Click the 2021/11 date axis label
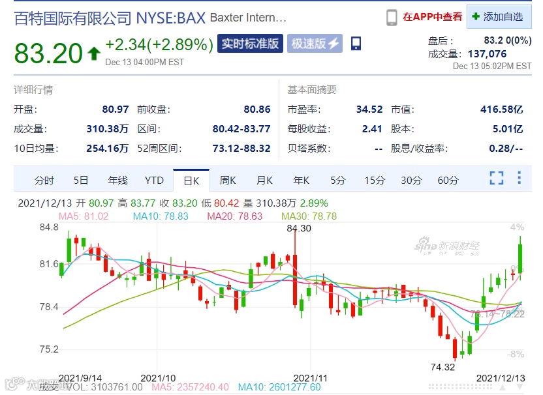 point(310,378)
